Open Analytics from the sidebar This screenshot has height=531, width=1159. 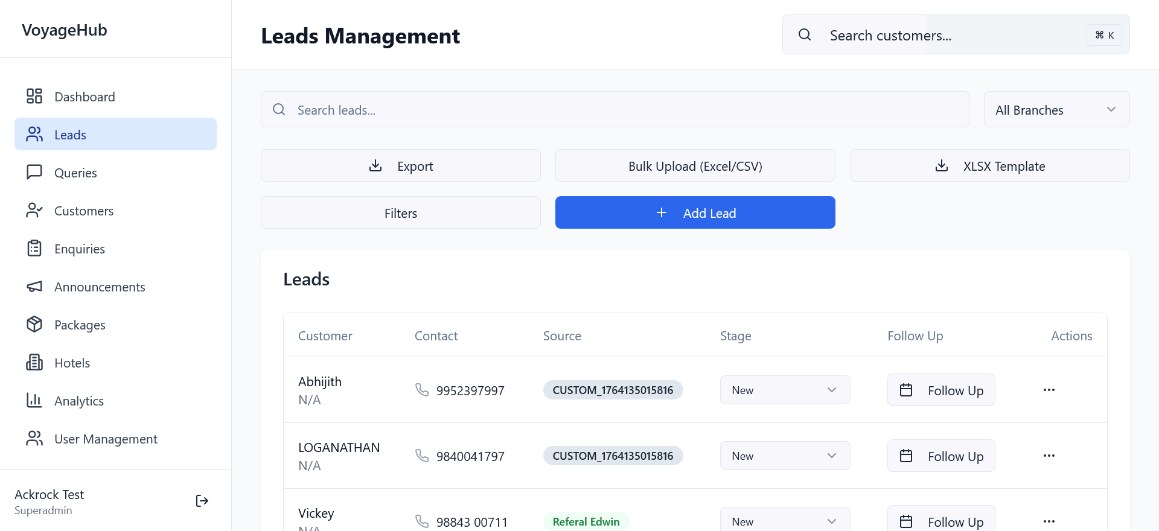(x=115, y=401)
